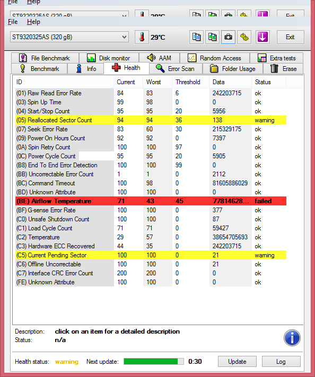Click the Data value 38654705693
315x377 pixels.
coord(230,237)
